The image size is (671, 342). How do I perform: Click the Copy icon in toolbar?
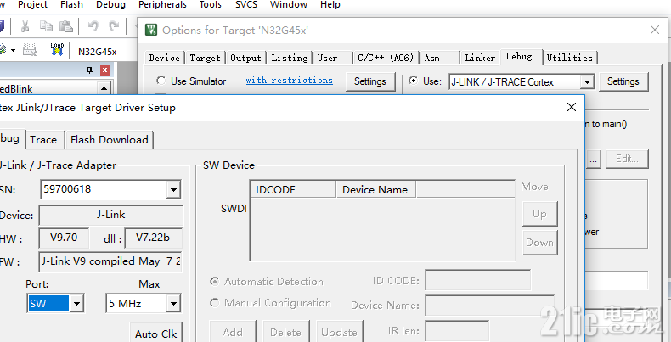point(46,26)
